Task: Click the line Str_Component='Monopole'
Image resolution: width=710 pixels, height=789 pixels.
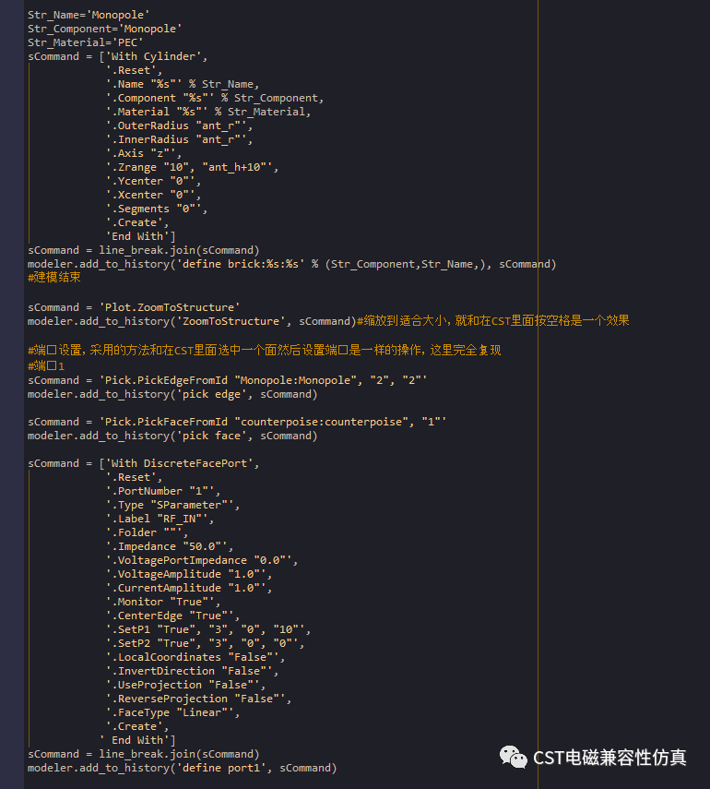Action: tap(104, 30)
